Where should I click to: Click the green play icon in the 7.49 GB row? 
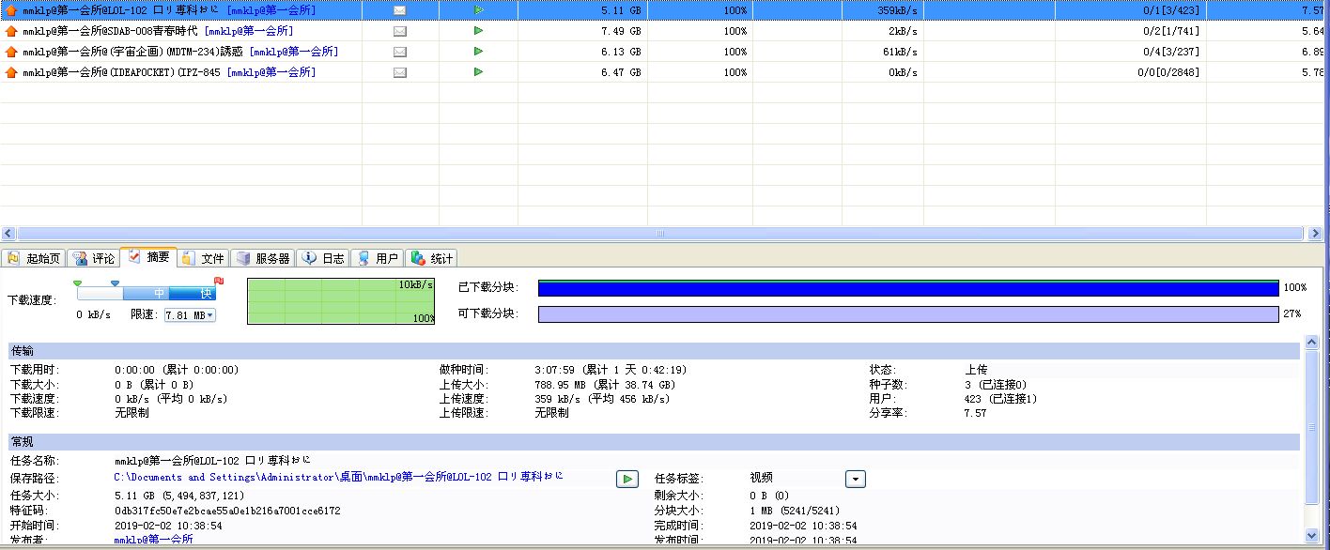[x=479, y=31]
